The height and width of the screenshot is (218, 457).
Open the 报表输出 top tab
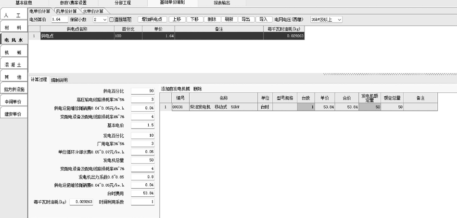pos(221,3)
